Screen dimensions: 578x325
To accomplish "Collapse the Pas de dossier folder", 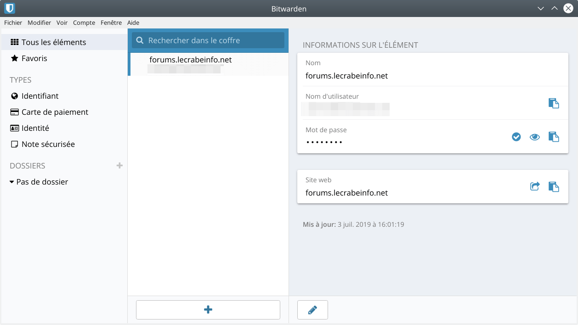I will click(11, 182).
